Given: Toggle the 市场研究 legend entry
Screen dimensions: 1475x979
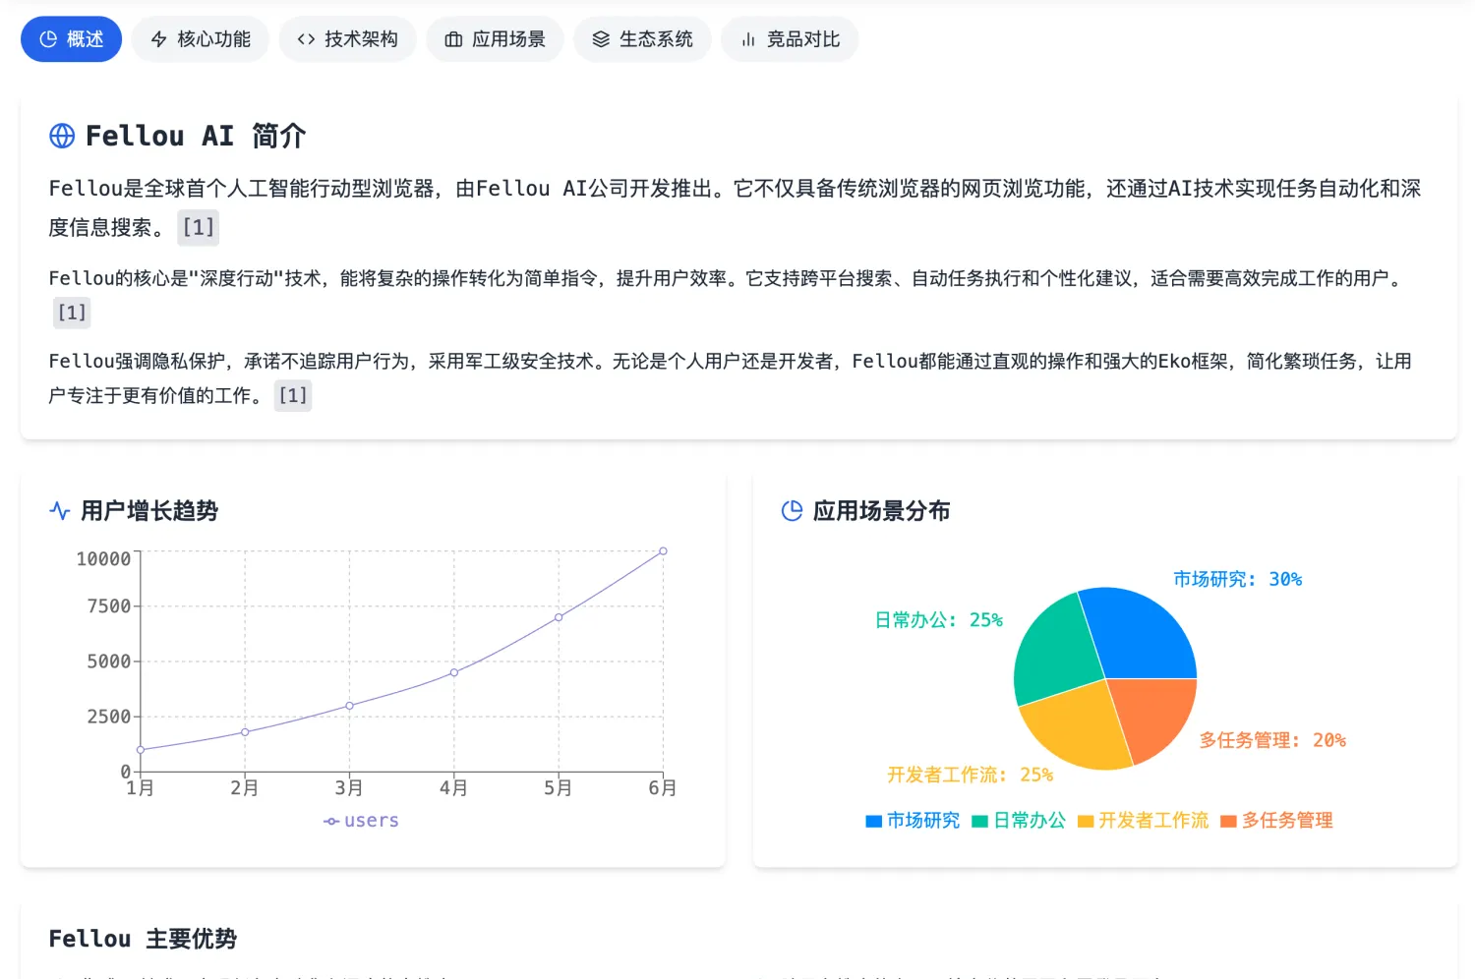Looking at the screenshot, I should pyautogui.click(x=913, y=821).
